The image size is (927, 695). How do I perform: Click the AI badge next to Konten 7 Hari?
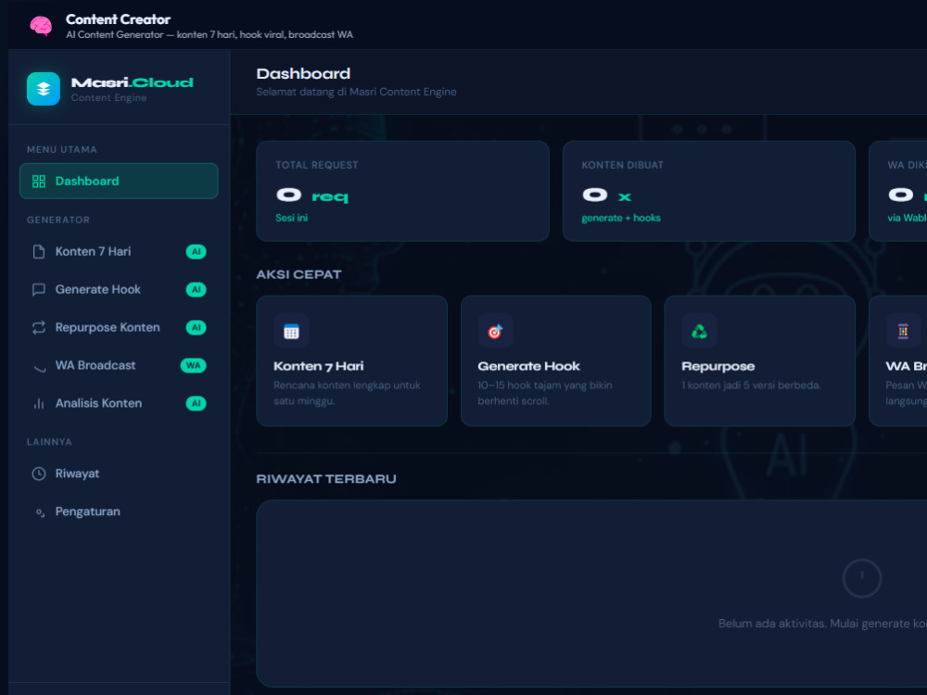click(x=197, y=252)
